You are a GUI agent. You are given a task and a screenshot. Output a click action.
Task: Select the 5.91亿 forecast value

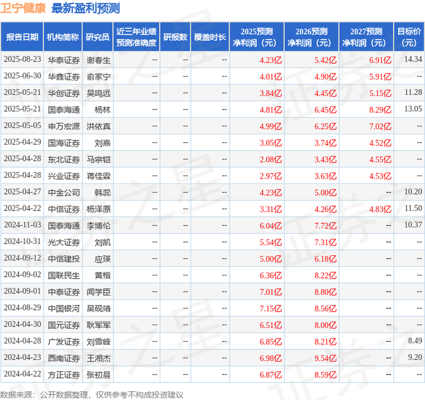click(x=380, y=77)
